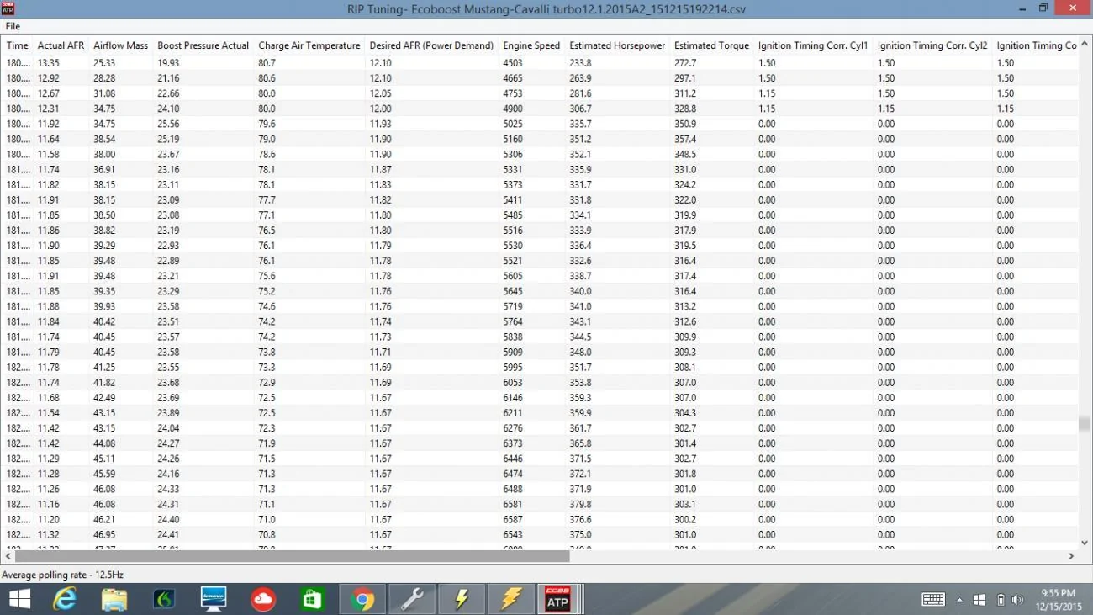Screen dimensions: 1093x615
Task: Select the Boost Pressure cell 24.41
Action: (x=168, y=534)
